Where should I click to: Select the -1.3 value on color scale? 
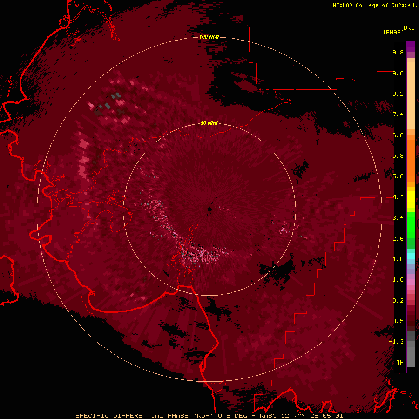tap(396, 342)
